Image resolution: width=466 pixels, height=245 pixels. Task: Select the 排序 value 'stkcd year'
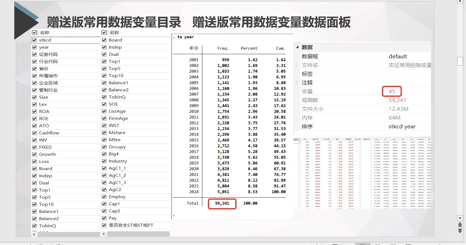[x=402, y=127]
